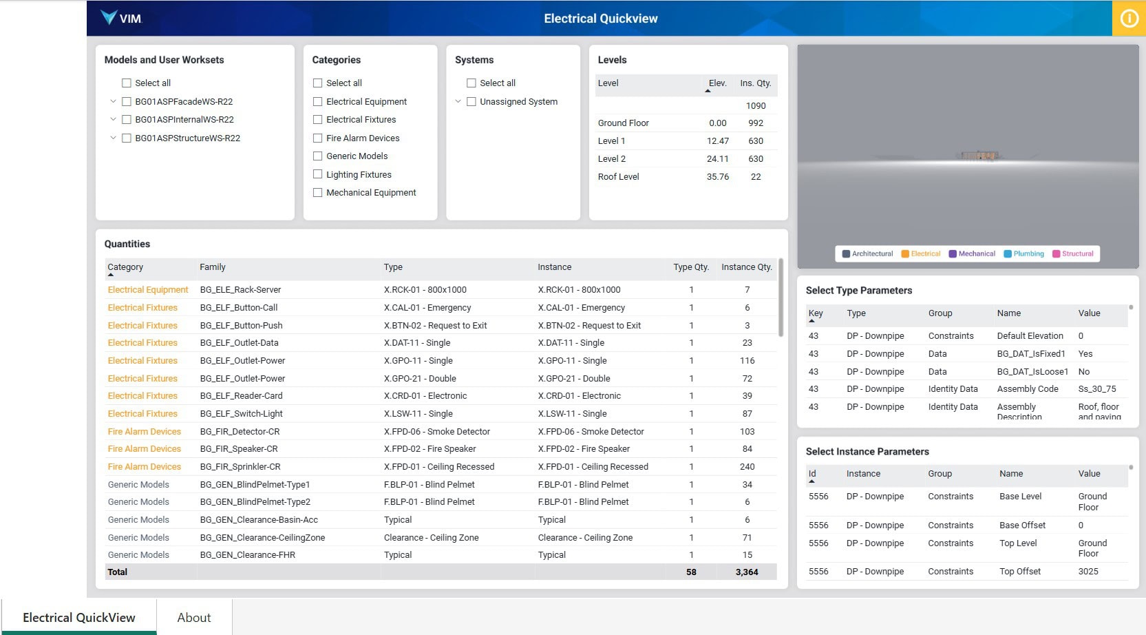Select the BG_ELF_Switch-Light row
1146x635 pixels.
tap(441, 414)
